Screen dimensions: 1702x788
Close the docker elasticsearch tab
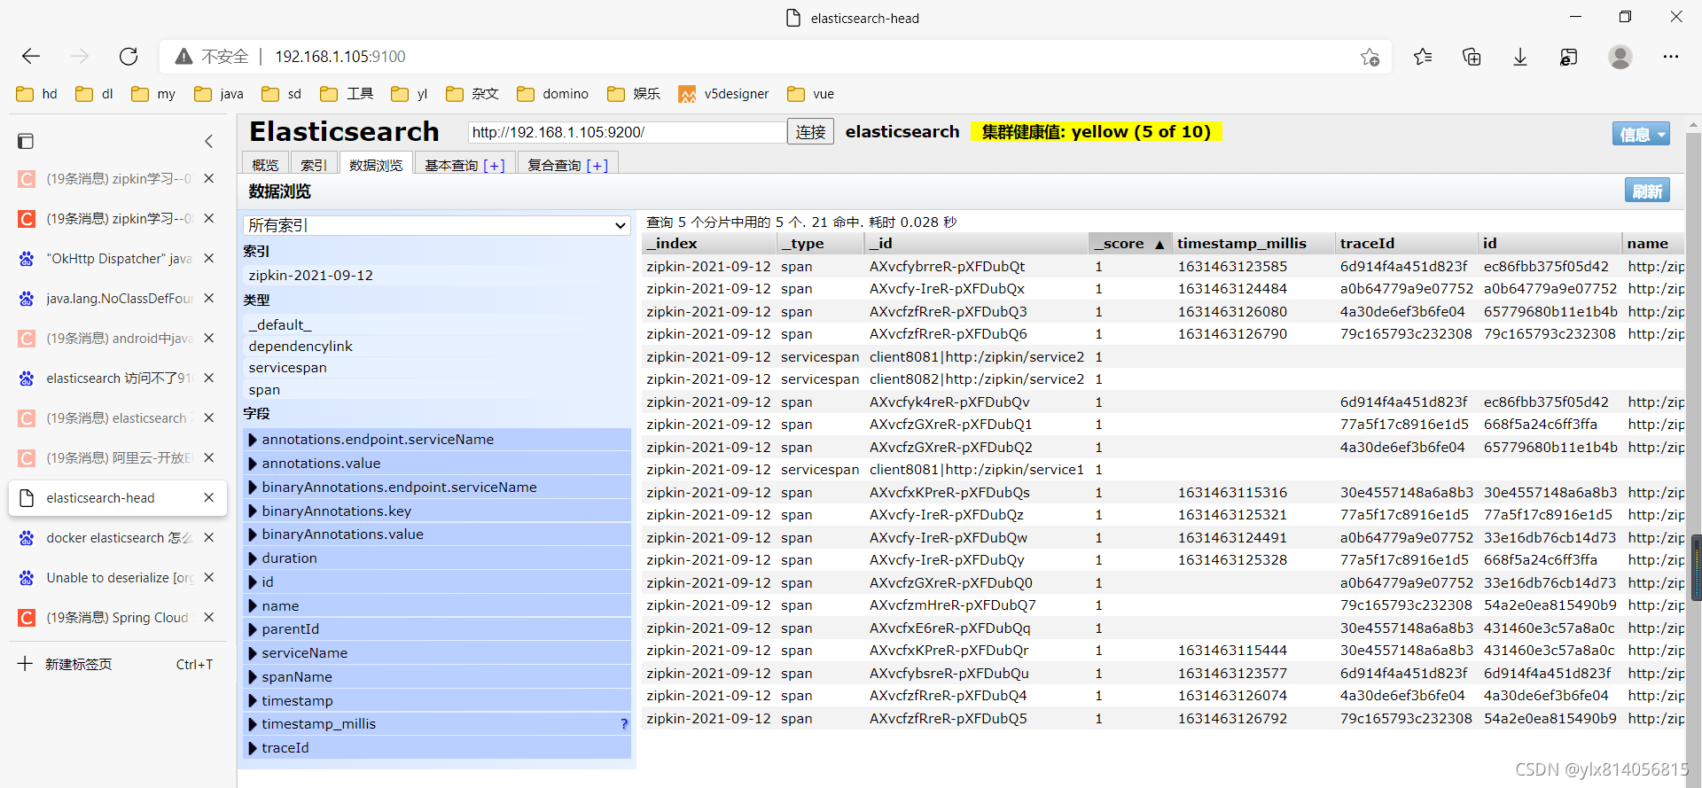click(209, 537)
